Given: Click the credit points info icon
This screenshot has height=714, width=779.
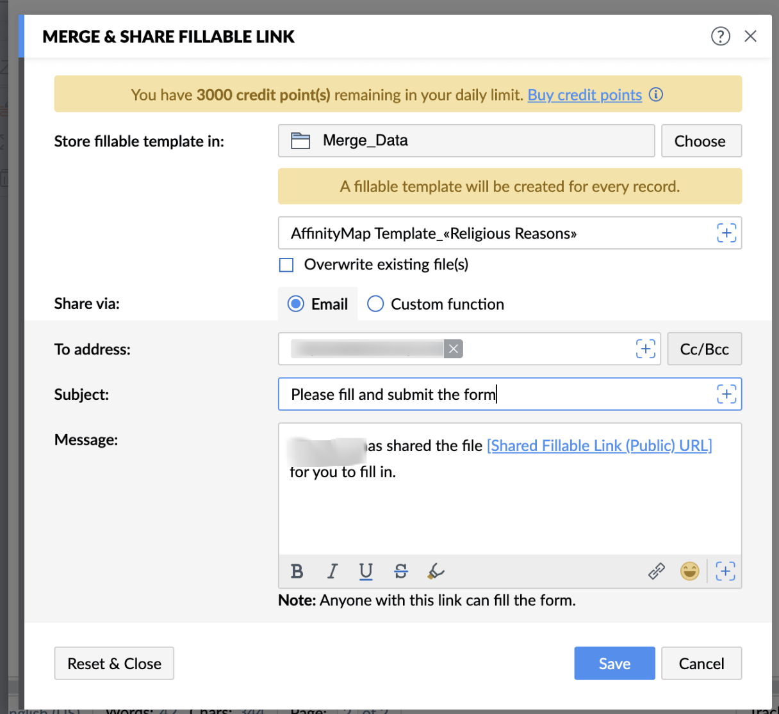Looking at the screenshot, I should point(656,95).
